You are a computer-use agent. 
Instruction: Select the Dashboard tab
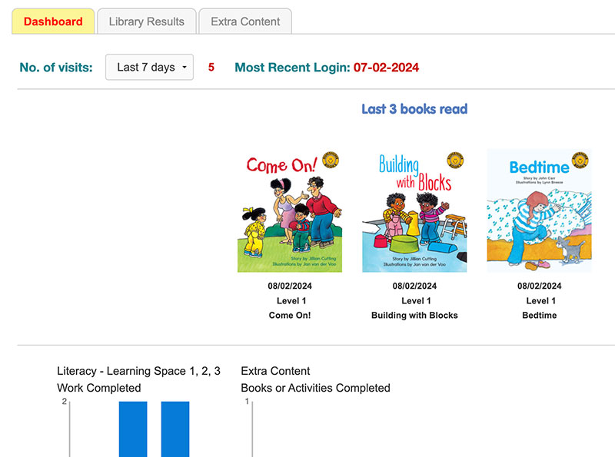point(53,22)
